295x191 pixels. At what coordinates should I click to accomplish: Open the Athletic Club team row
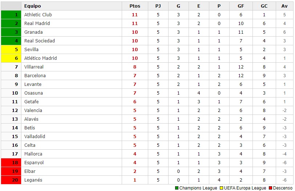(147, 14)
